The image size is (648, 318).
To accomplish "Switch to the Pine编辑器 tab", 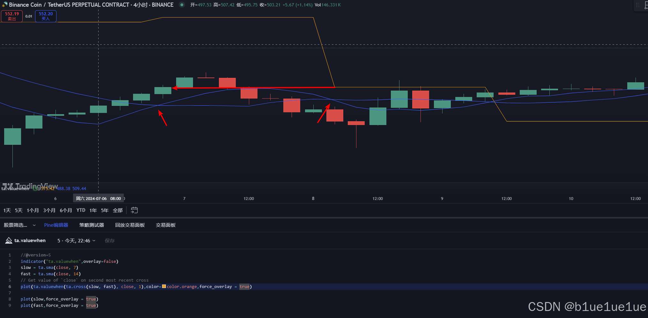I will pos(56,225).
